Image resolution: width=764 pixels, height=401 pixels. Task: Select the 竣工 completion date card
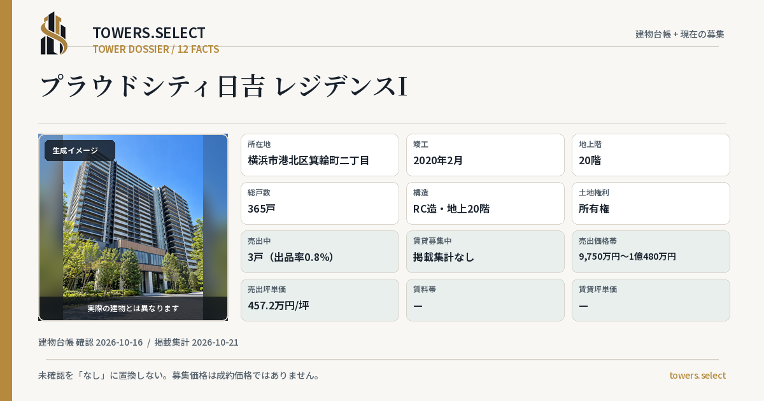(485, 155)
